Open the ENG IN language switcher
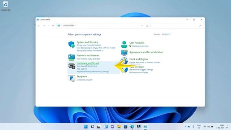The image size is (231, 130). [199, 127]
